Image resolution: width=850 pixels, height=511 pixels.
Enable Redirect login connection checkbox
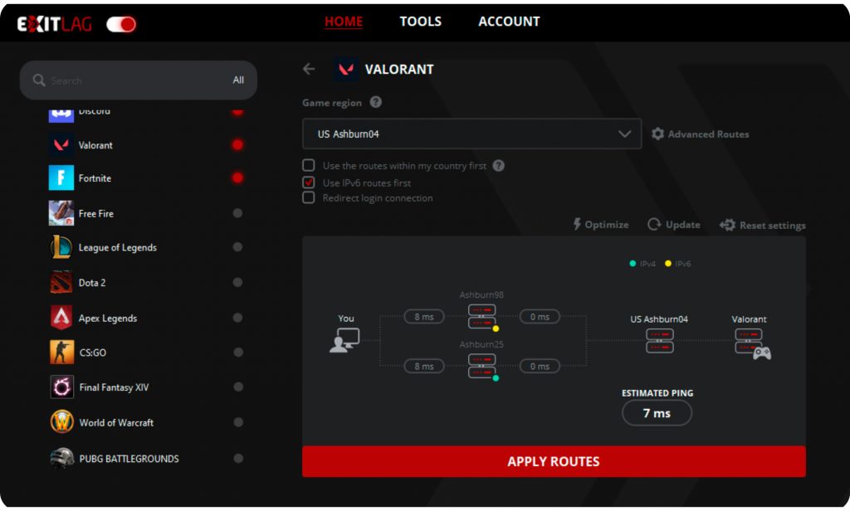tap(309, 197)
